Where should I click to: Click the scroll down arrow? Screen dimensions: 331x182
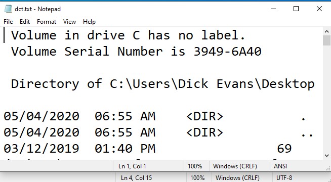click(x=326, y=156)
